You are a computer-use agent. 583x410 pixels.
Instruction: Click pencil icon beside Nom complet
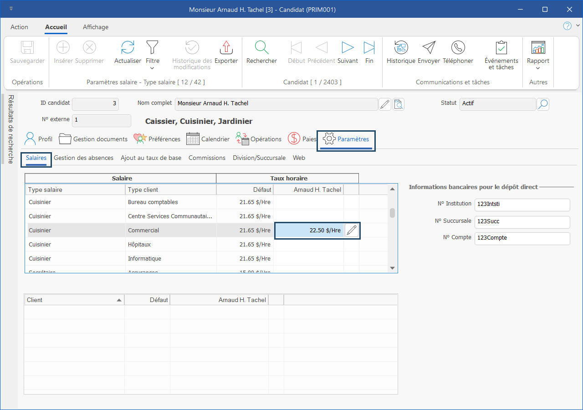click(x=385, y=104)
